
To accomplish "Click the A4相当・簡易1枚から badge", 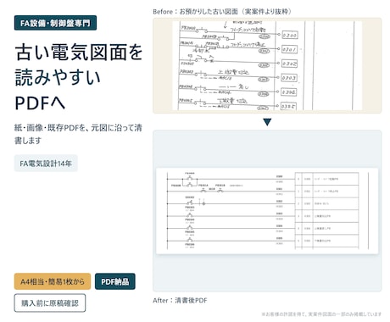I will click(53, 281).
